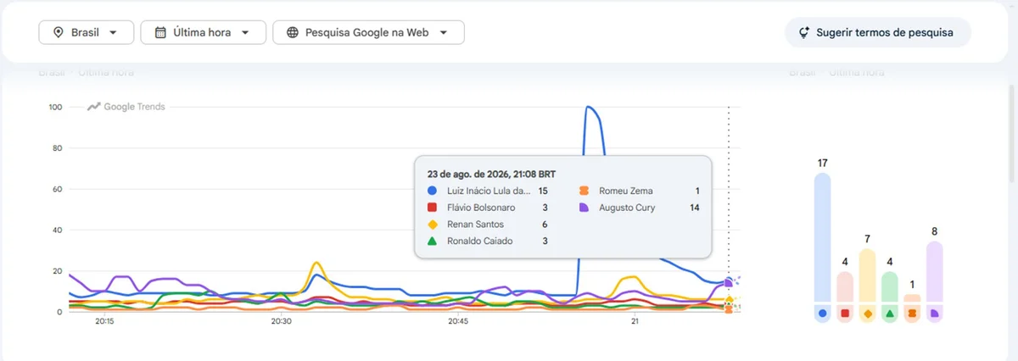Screen dimensions: 1018x361
Task: Click the purple icon under bar 8
Action: click(x=934, y=314)
